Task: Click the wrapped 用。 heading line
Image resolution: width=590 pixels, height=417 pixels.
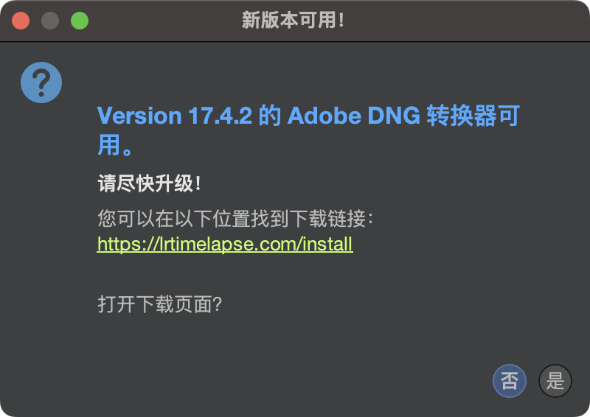Action: 115,145
